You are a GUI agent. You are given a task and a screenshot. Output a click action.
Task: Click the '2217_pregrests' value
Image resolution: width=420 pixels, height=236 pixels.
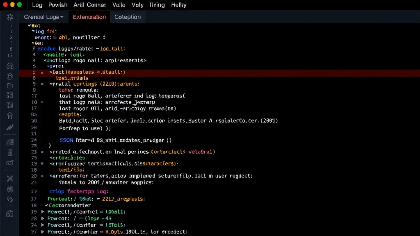123,199
